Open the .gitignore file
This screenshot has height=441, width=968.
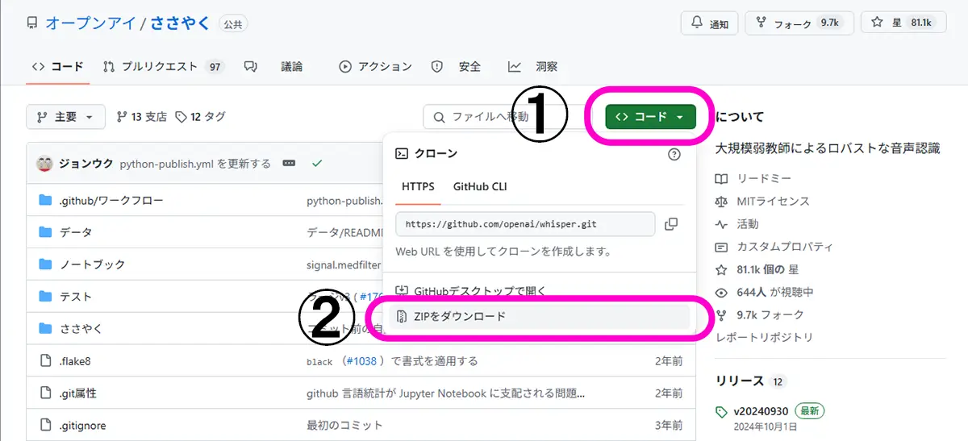point(82,425)
